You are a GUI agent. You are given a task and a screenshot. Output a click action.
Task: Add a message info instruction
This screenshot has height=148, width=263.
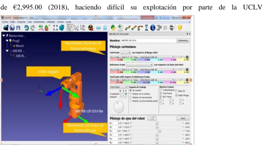153,27
